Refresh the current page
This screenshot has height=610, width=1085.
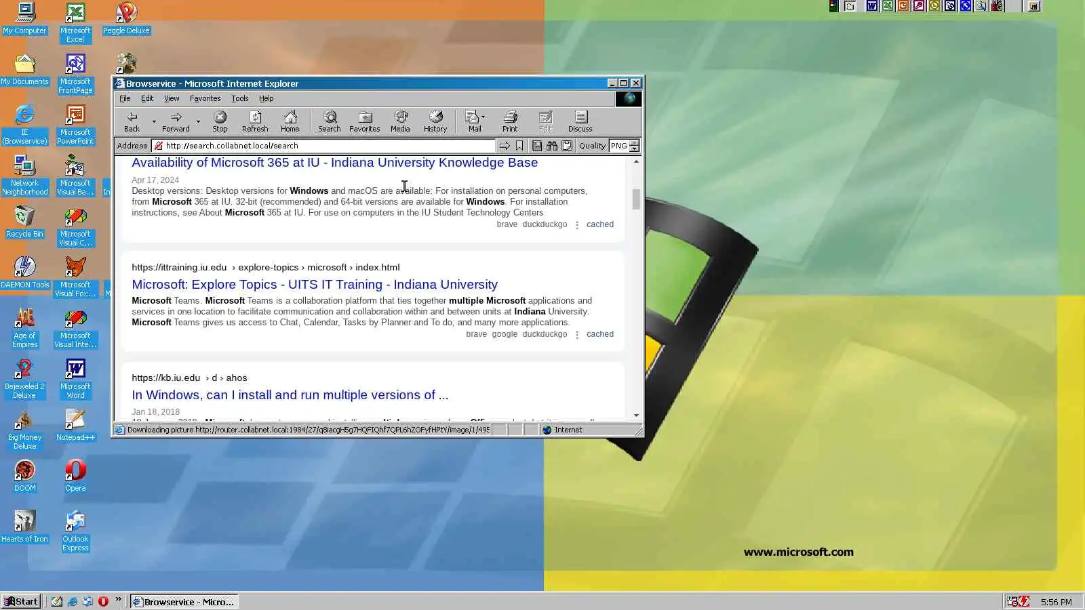tap(255, 121)
